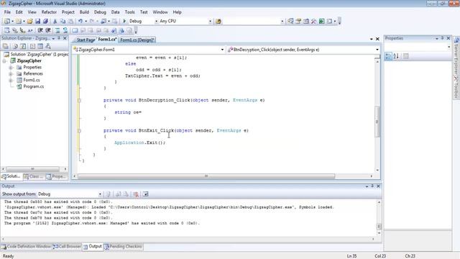Toggle auto-hide pin on Solution Explorer

click(59, 38)
